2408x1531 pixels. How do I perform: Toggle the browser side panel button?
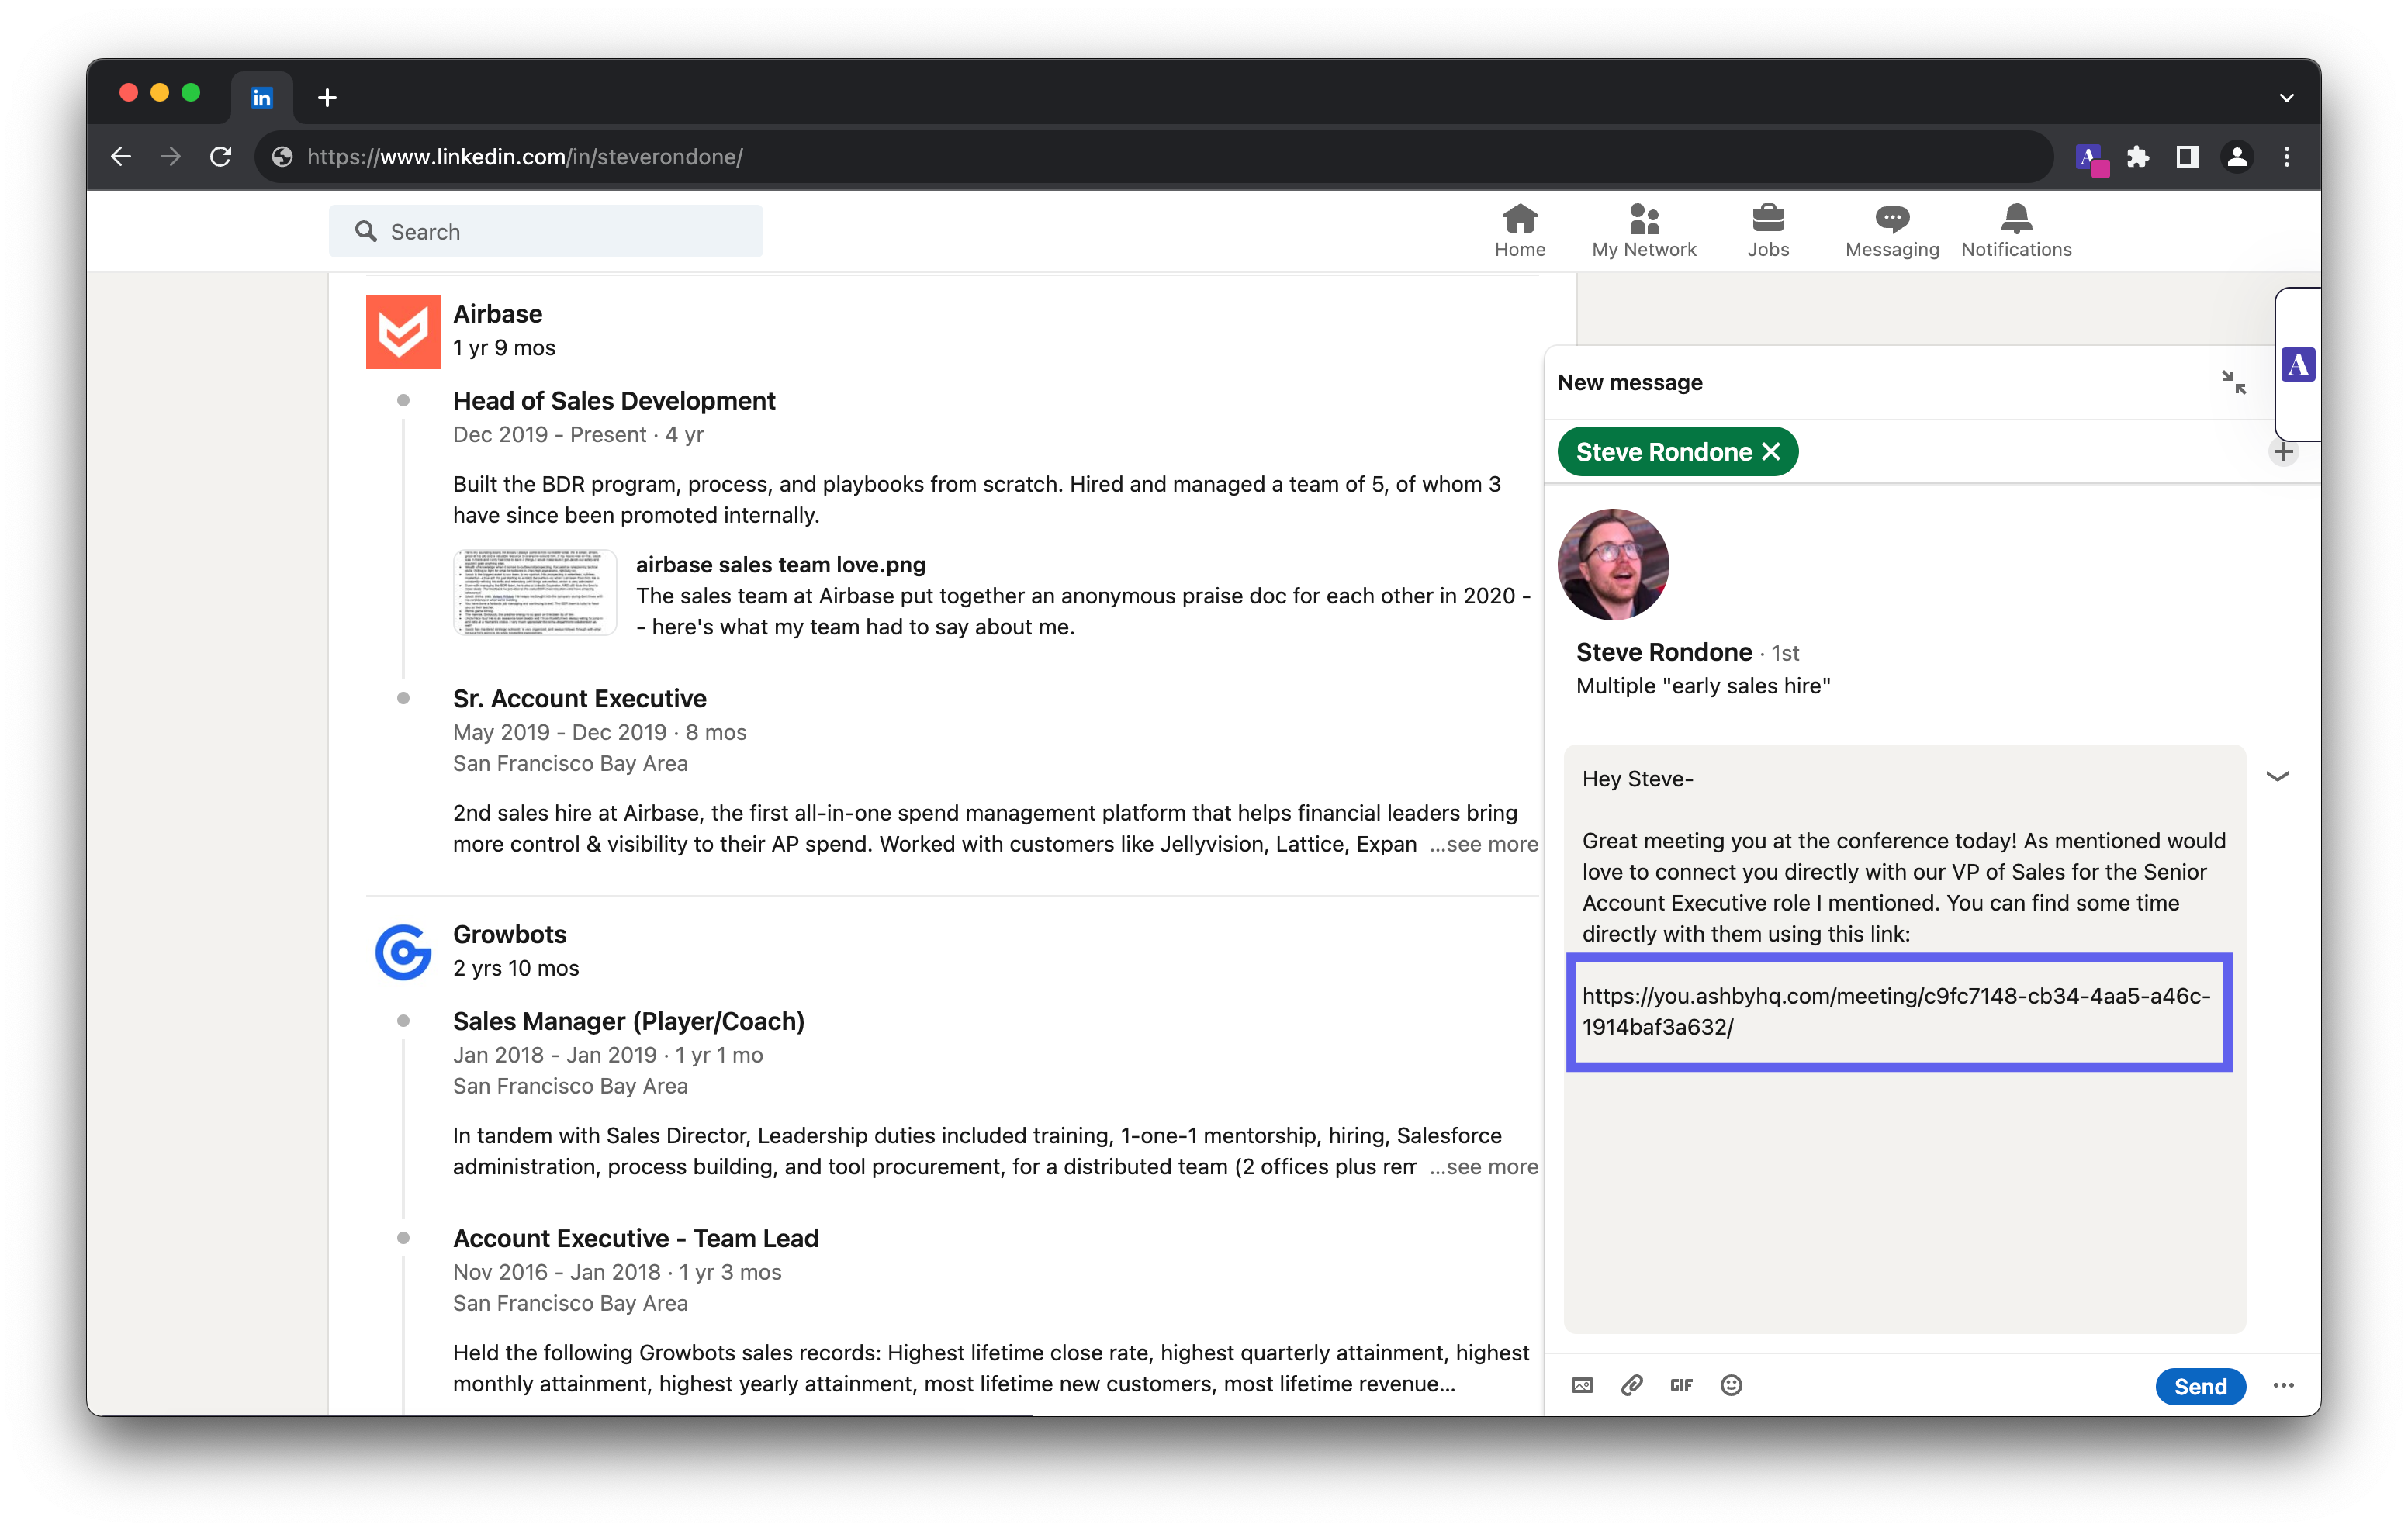click(x=2187, y=157)
